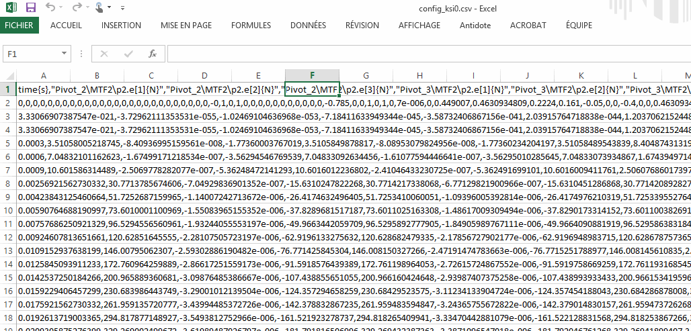Click the Undo arrow icon

(x=50, y=7)
